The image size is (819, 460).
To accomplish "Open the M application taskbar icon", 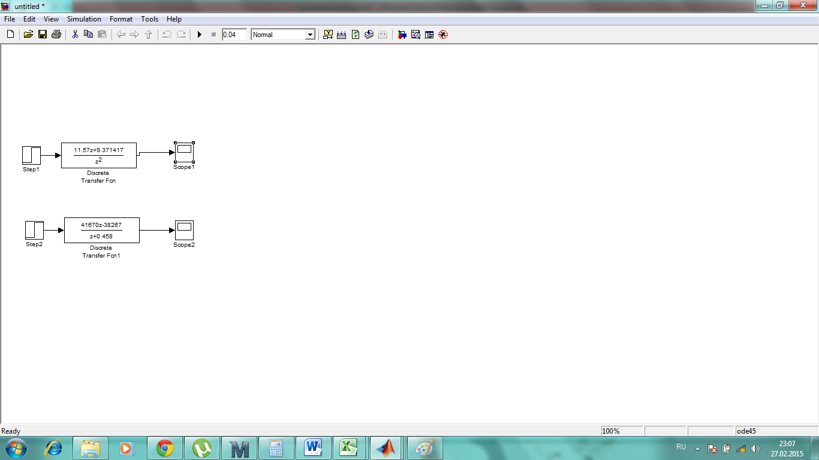I will coord(239,448).
